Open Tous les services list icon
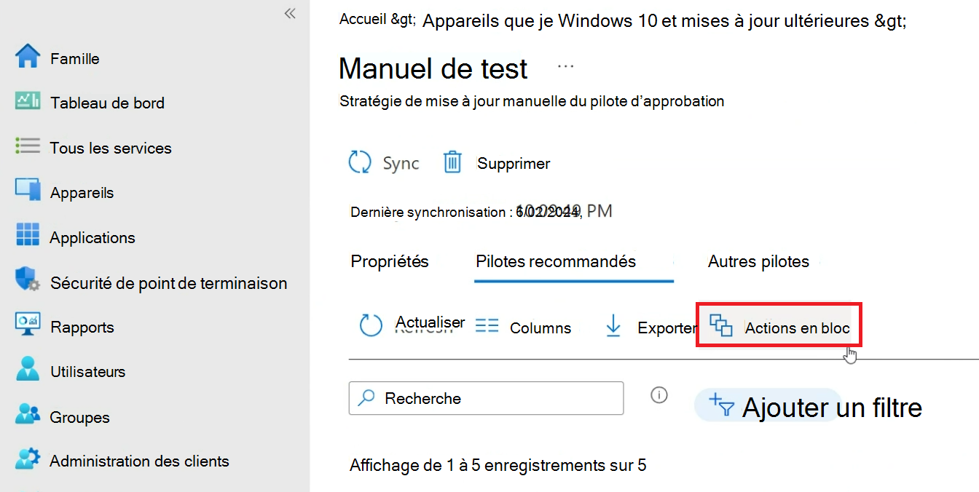979x492 pixels. 28,147
